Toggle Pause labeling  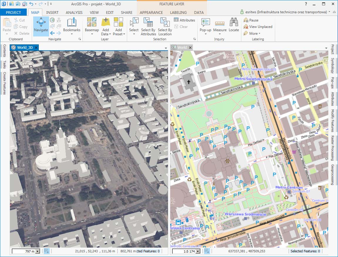coord(251,20)
